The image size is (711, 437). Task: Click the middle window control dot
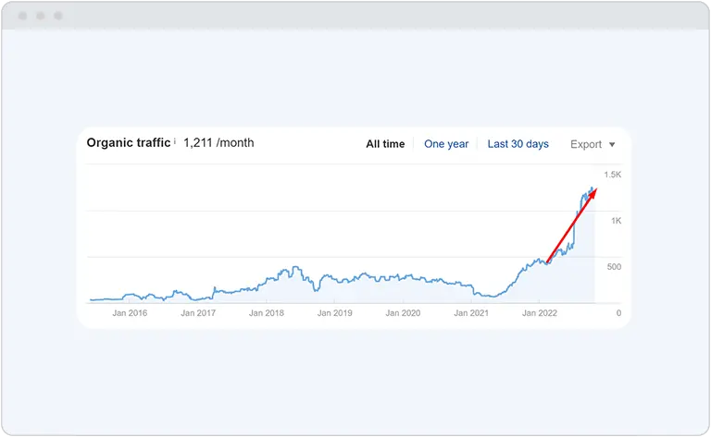[x=41, y=16]
